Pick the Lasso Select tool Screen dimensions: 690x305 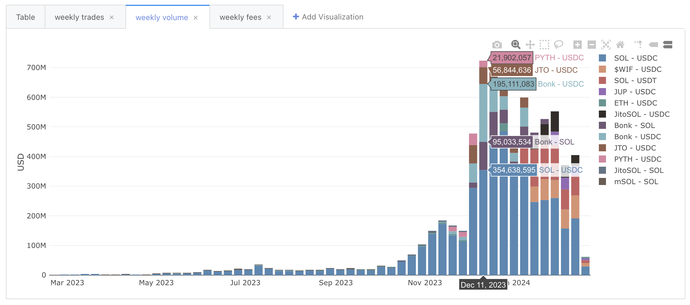(x=558, y=45)
